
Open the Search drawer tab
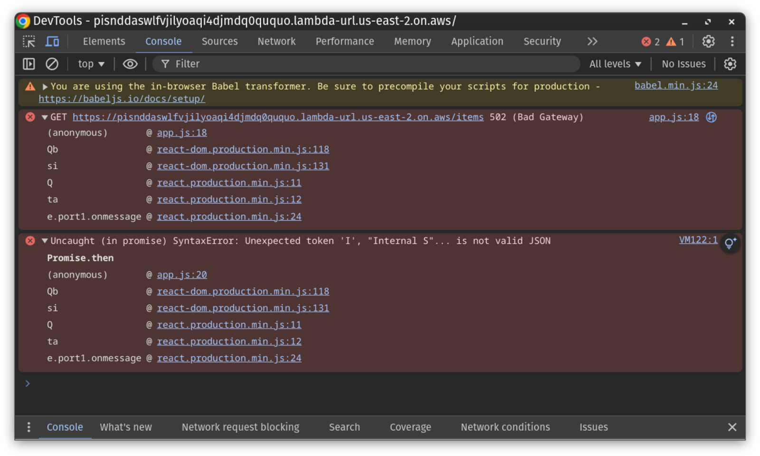[x=344, y=428]
